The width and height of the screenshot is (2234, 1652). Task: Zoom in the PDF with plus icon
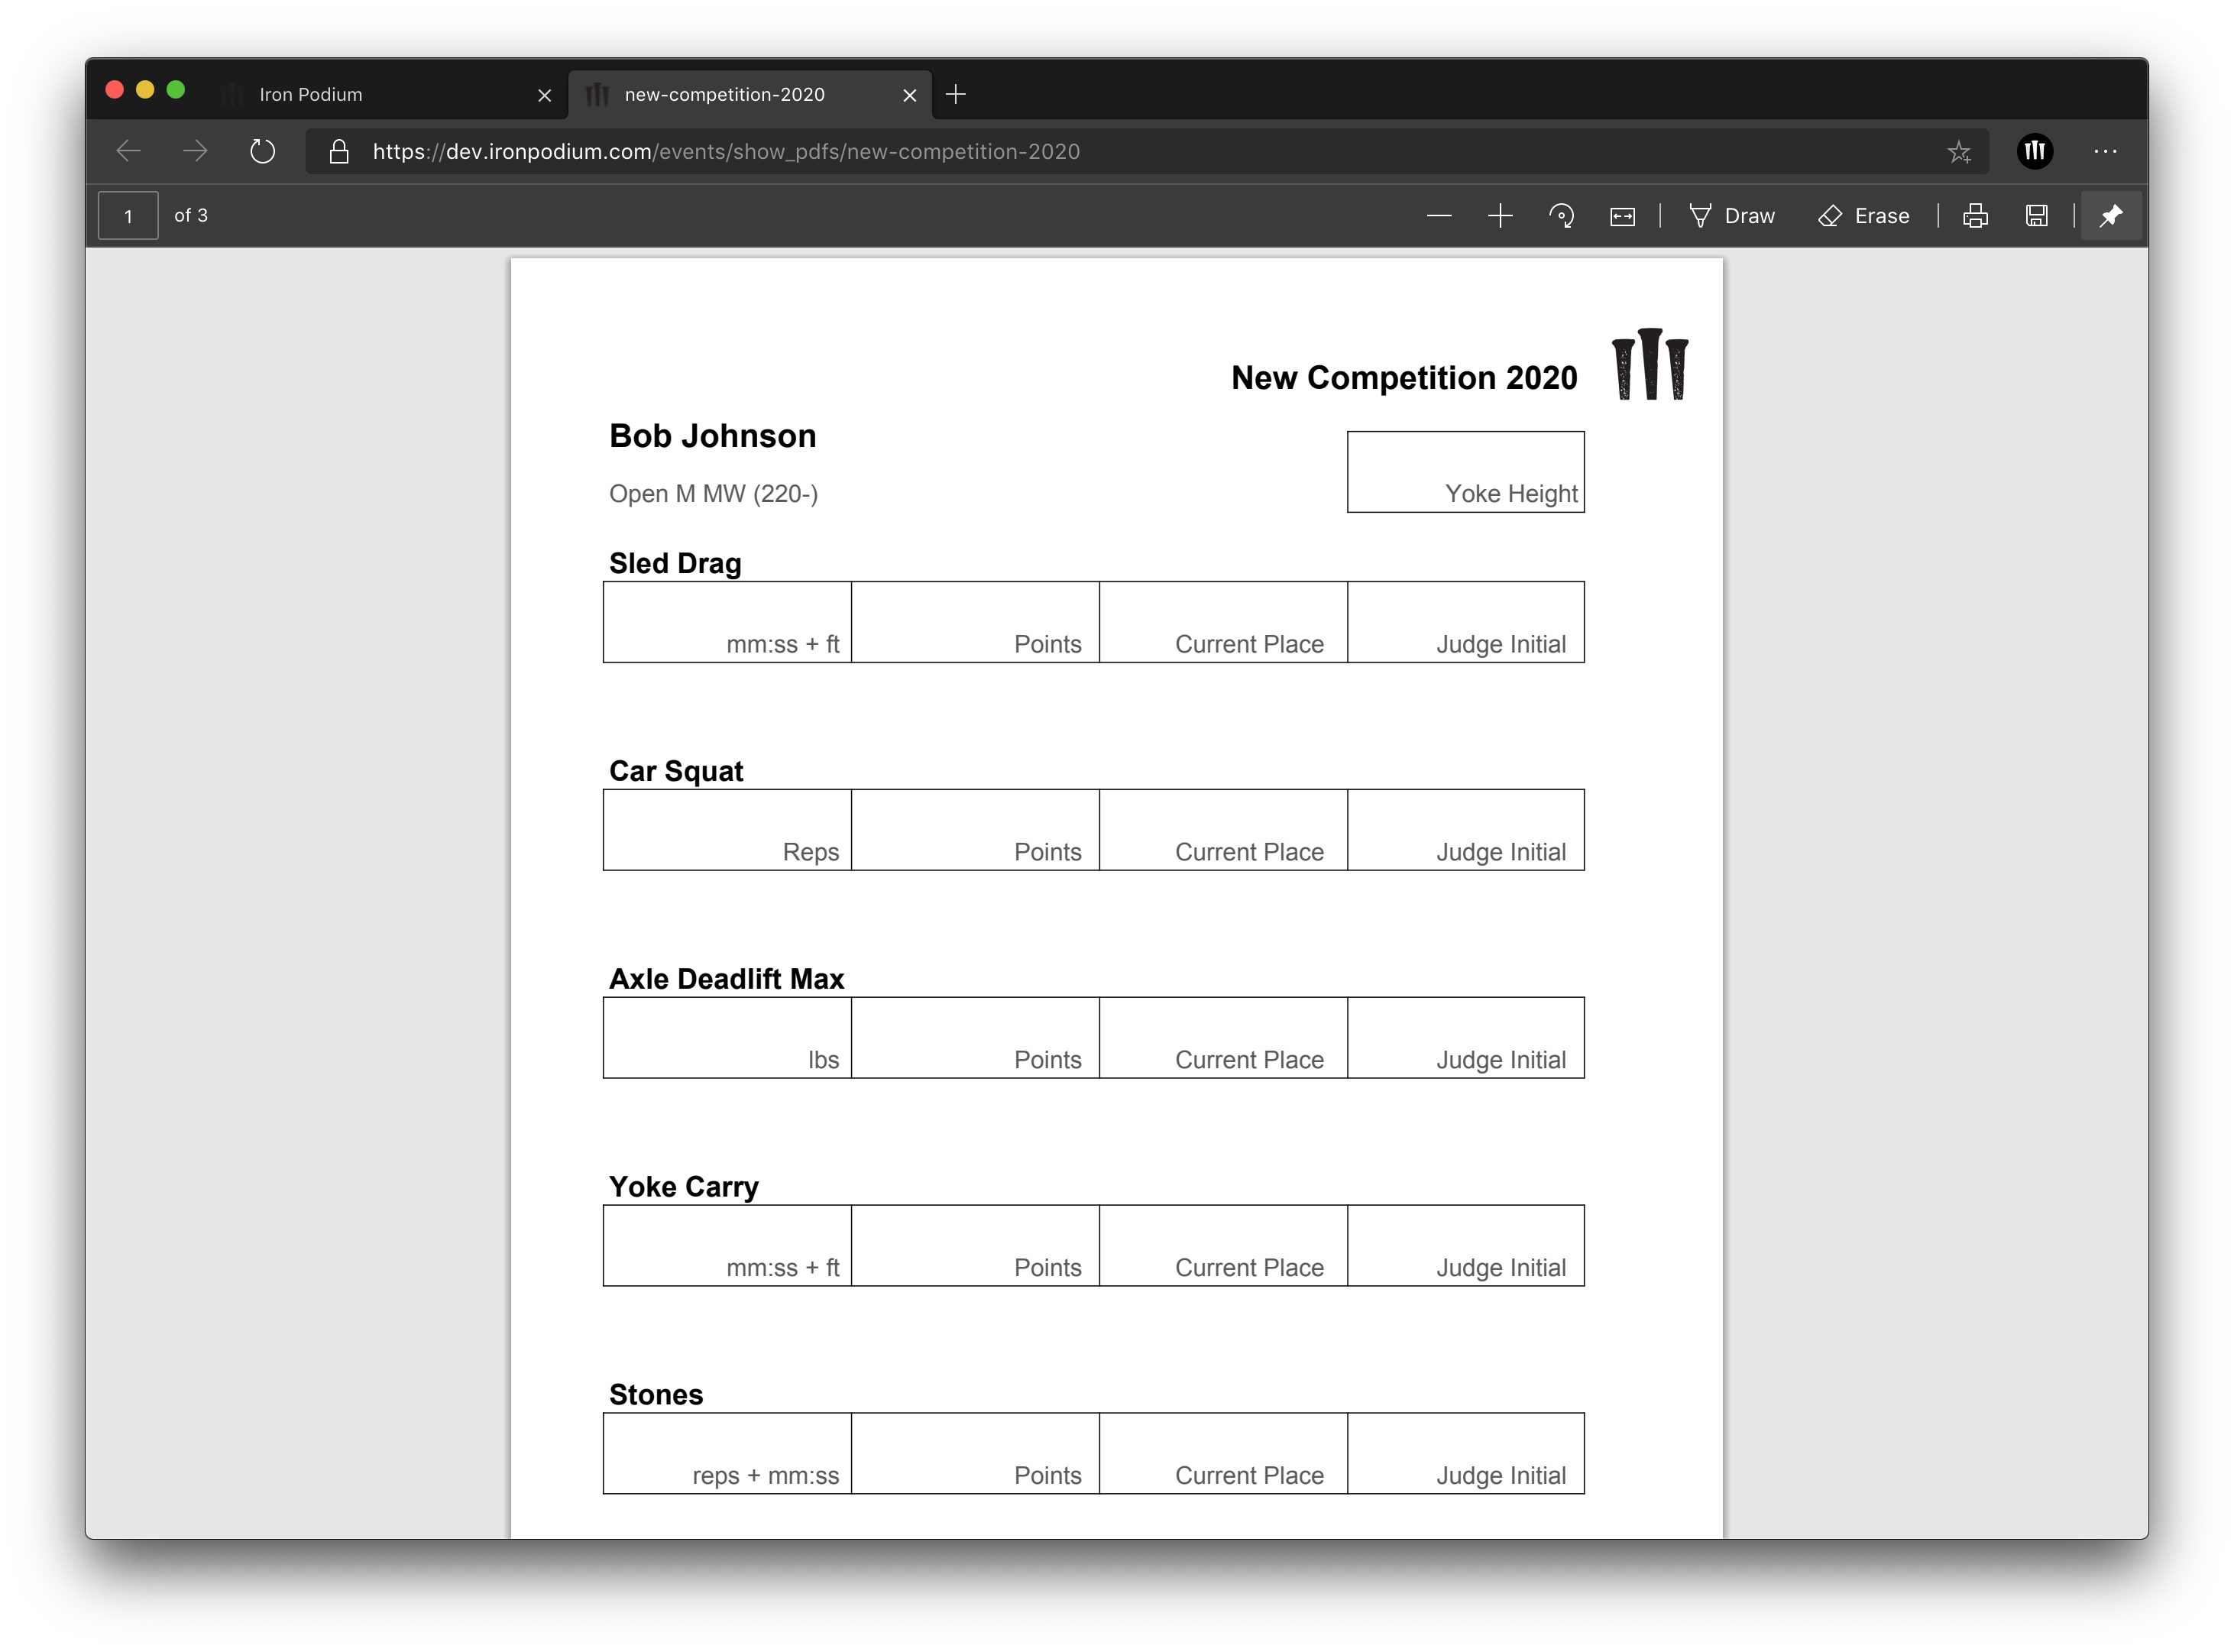[x=1499, y=216]
